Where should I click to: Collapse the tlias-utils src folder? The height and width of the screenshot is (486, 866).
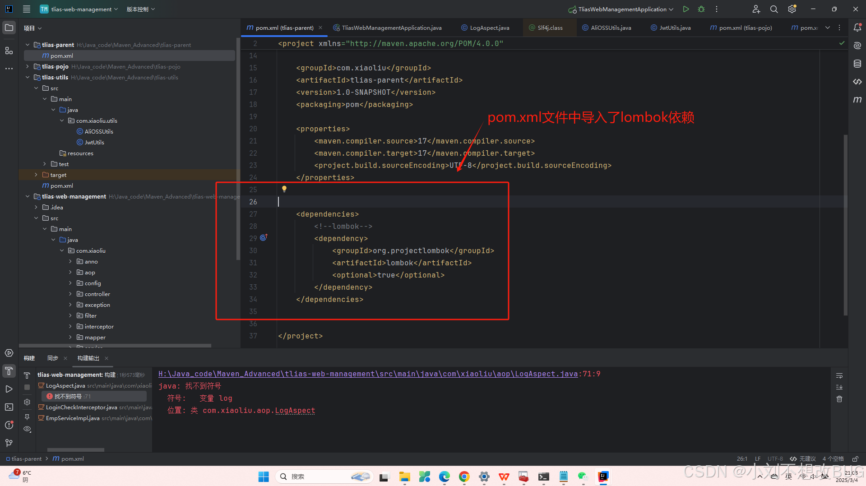click(x=36, y=88)
